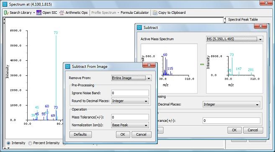The height and width of the screenshot is (152, 275).
Task: Click the Search Library label
Action: coord(21,13)
